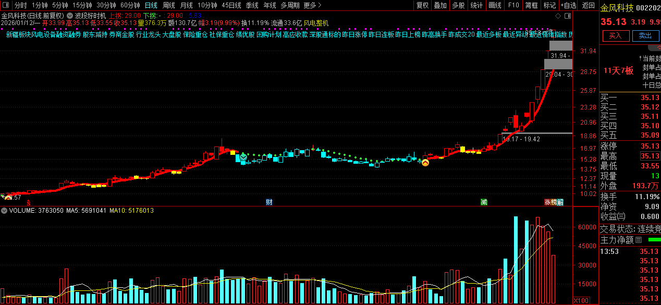Open the 行业龙头 tag
This screenshot has width=661, height=305.
click(148, 35)
